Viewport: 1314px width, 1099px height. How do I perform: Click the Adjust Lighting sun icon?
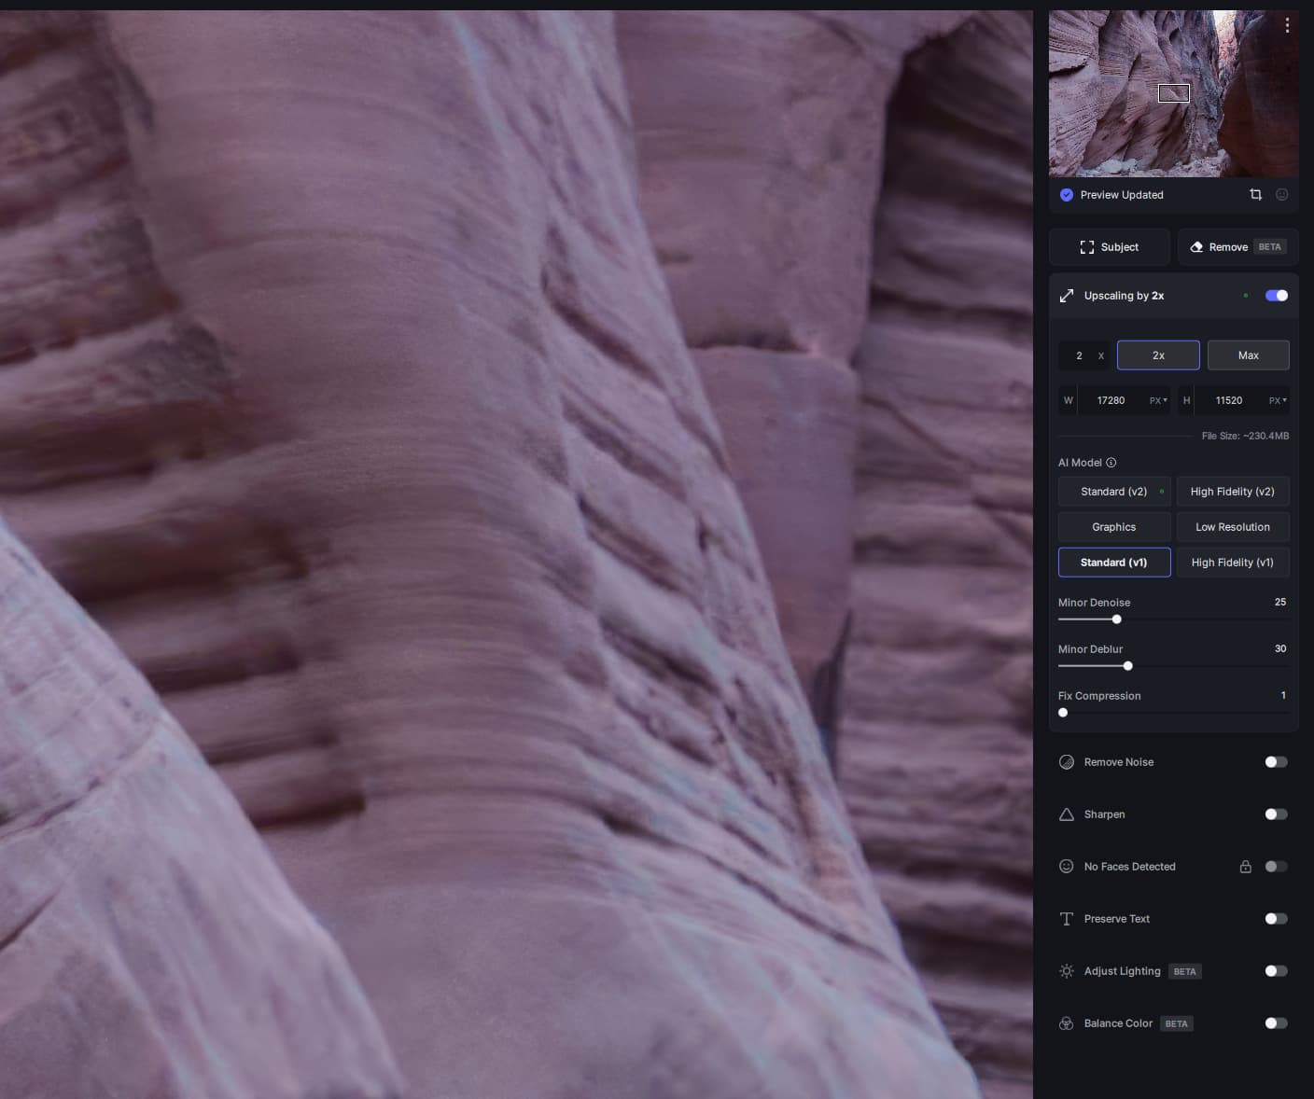click(x=1067, y=971)
